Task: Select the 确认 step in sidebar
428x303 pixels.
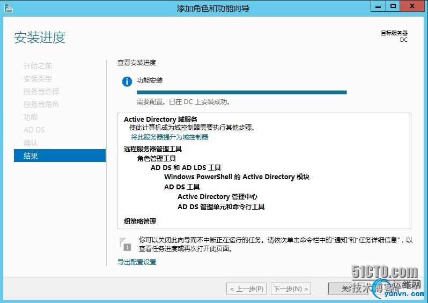Action: (31, 143)
